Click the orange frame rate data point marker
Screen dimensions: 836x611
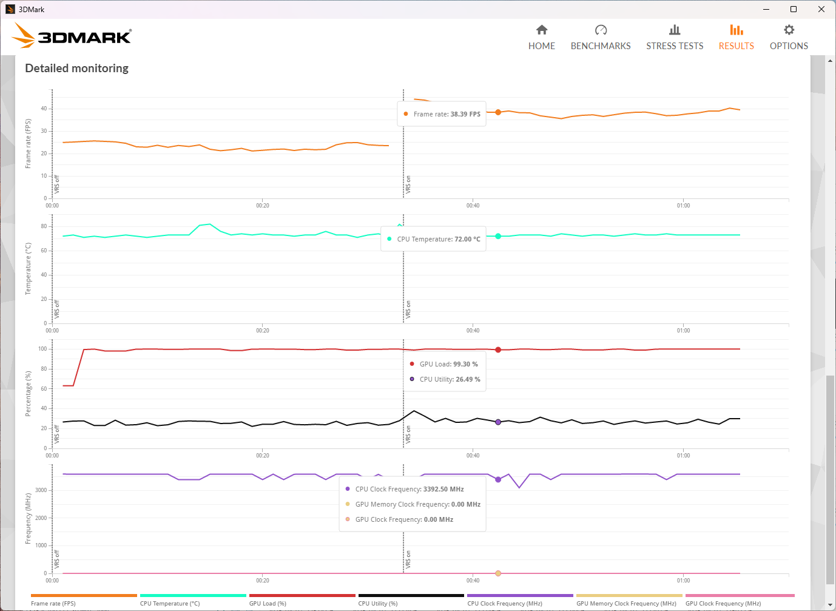[x=498, y=112]
